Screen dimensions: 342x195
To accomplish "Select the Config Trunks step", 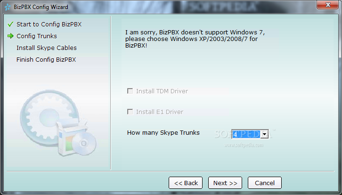I will (37, 36).
